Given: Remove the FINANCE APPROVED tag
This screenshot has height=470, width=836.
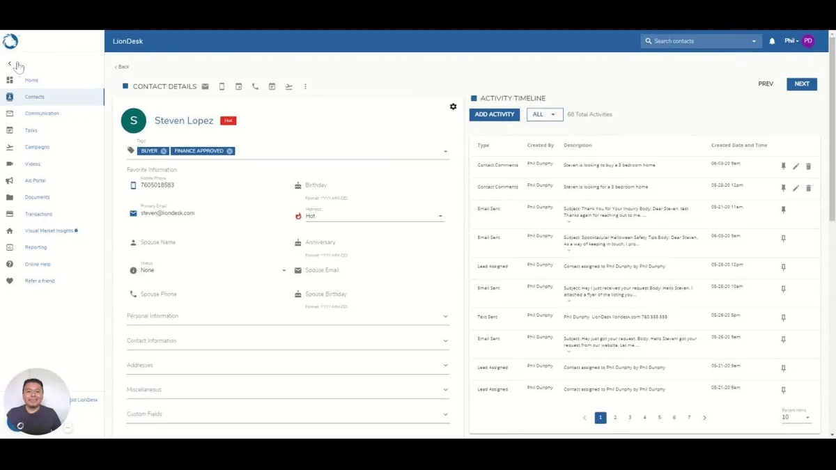Looking at the screenshot, I should tap(230, 151).
